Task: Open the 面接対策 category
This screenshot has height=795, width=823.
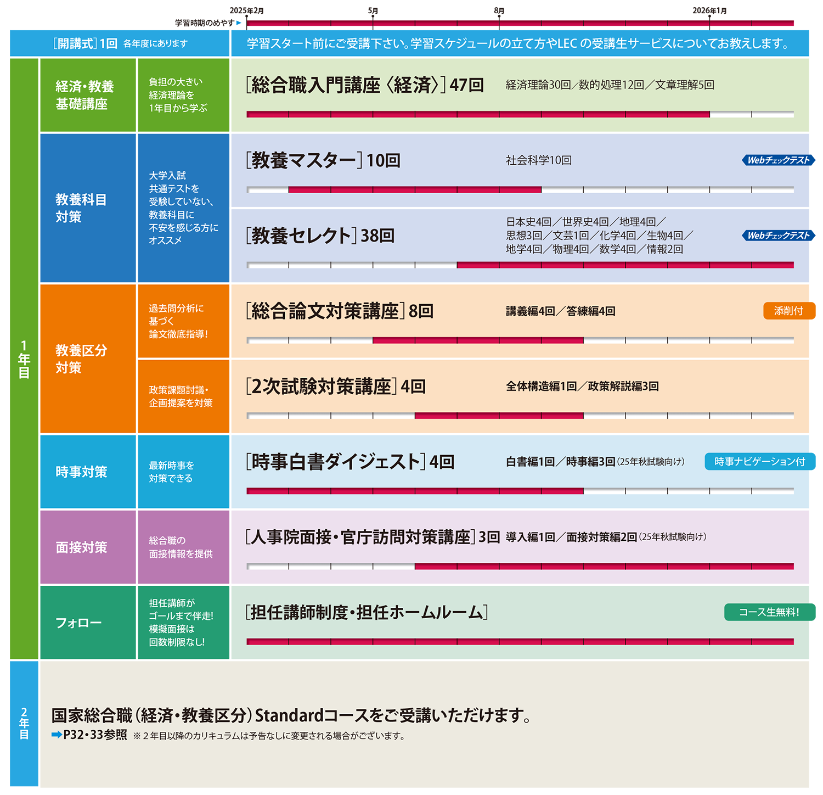Action: tap(88, 547)
